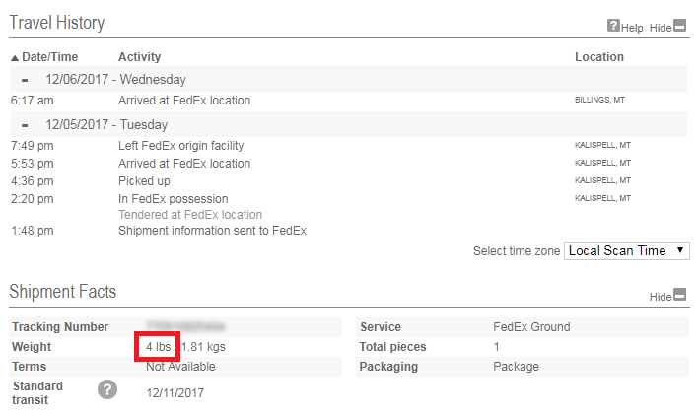Click the Arrived at FedEx location Billings entry

(184, 101)
